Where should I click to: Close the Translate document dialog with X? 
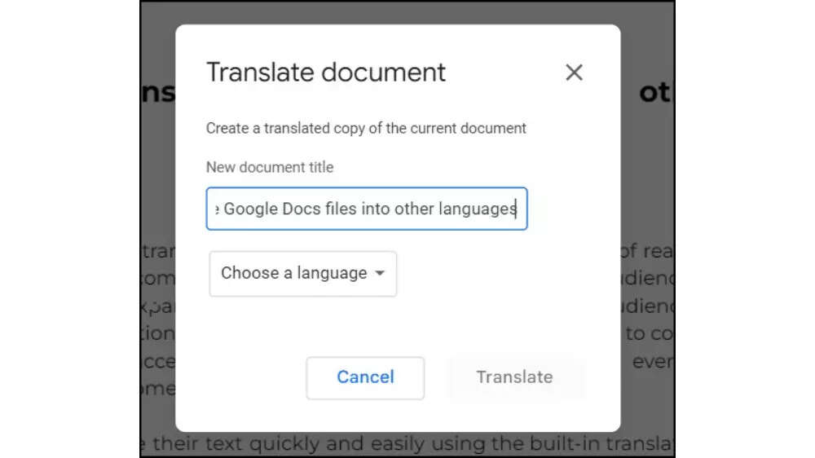click(574, 73)
